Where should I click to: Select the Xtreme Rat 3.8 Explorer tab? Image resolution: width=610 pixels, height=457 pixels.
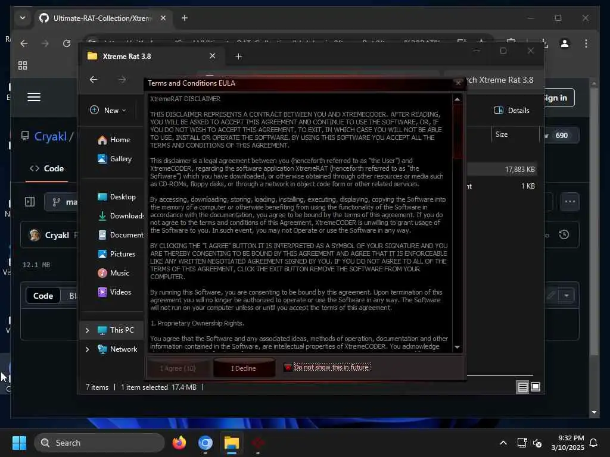pos(152,57)
